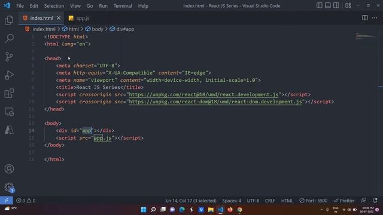Change CRLF end of line sequence
383x215 pixels.
tap(270, 201)
